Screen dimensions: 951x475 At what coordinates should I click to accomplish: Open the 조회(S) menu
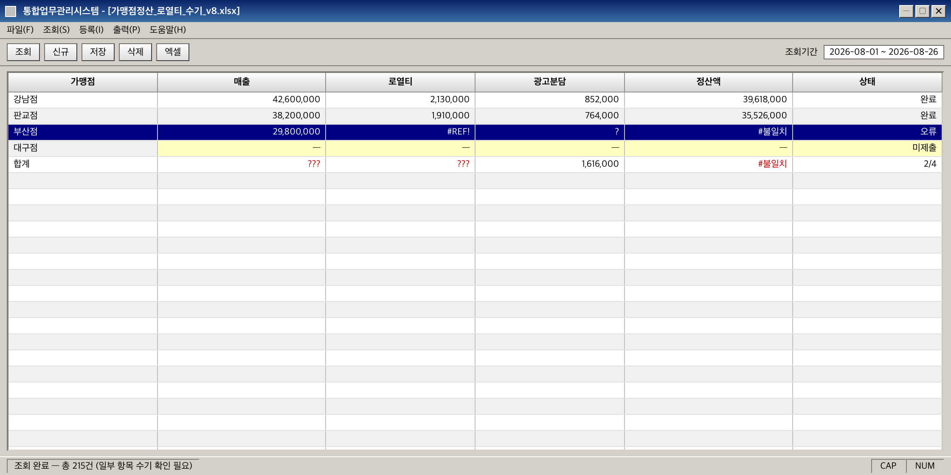click(x=56, y=30)
